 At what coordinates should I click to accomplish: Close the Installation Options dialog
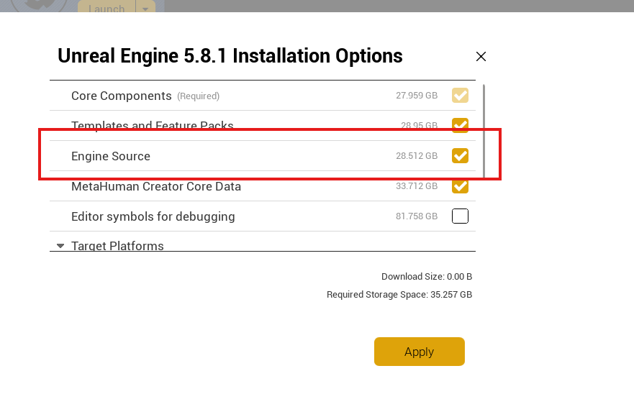(x=481, y=57)
